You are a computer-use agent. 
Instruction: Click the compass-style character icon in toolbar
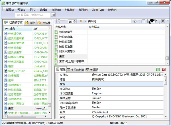click(x=135, y=21)
